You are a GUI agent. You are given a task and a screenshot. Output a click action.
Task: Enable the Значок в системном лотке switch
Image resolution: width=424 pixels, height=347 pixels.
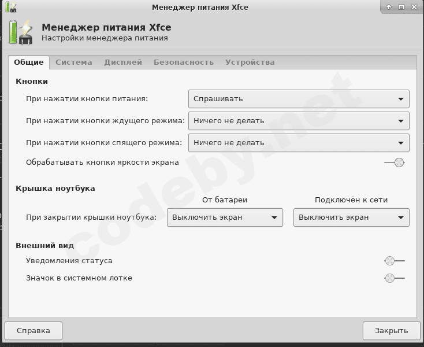click(x=395, y=278)
